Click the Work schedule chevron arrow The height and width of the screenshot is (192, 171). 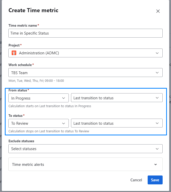(x=157, y=73)
